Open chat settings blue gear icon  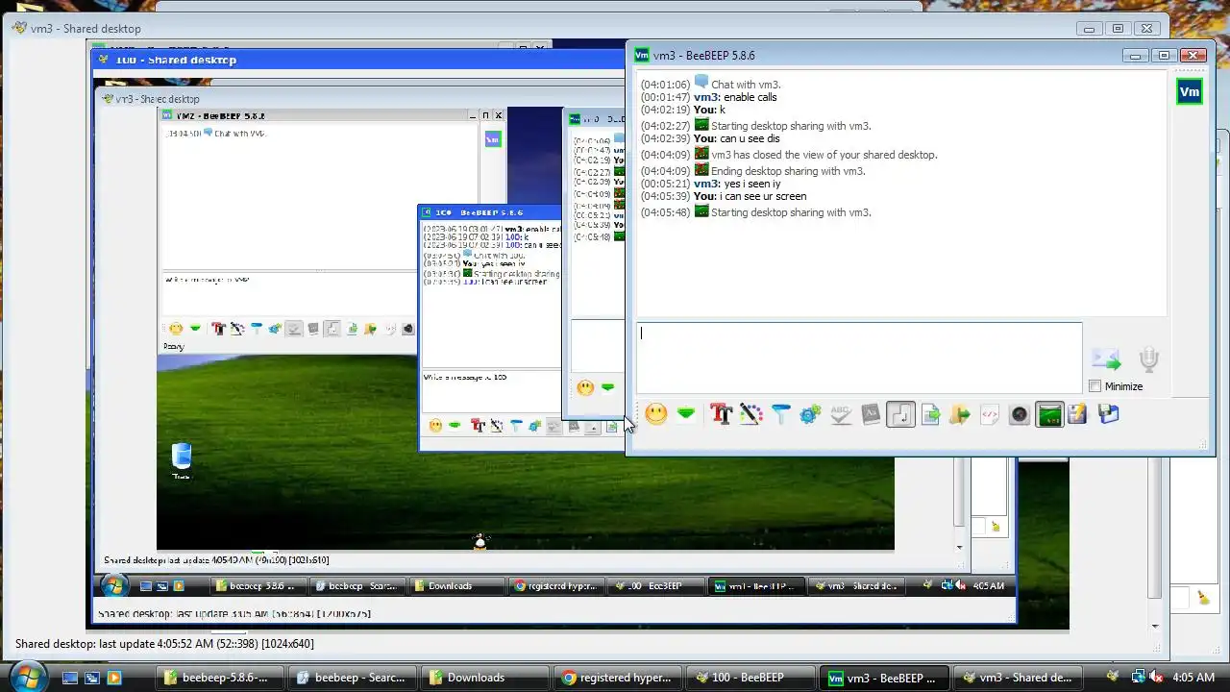tap(810, 414)
